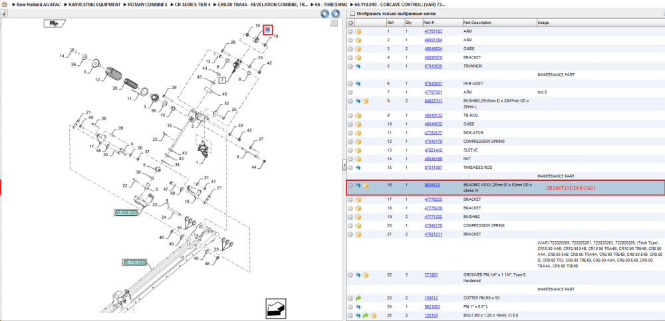Click the isometric direction arrow icon in diagram
The image size is (665, 321).
tap(277, 308)
